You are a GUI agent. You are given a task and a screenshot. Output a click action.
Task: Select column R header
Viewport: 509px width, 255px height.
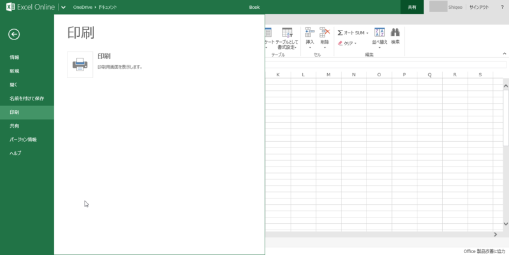[455, 74]
